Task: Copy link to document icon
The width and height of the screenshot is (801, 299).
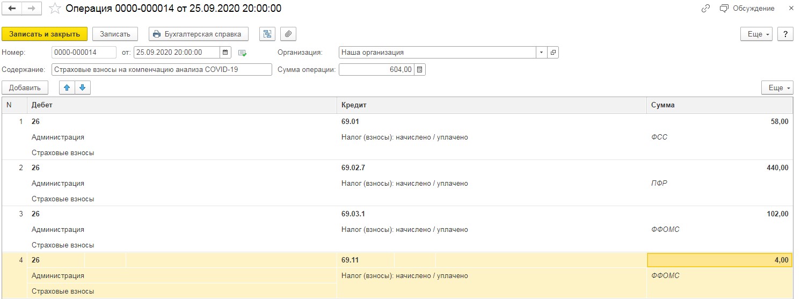Action: [706, 9]
